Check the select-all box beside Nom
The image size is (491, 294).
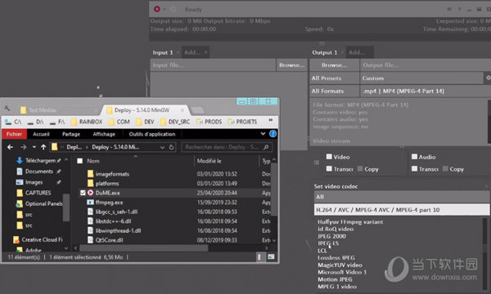[80, 161]
